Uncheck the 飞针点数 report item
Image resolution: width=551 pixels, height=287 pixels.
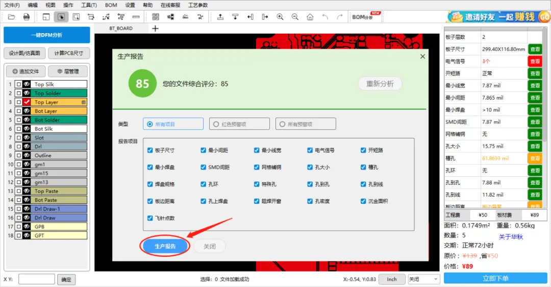[x=150, y=218]
